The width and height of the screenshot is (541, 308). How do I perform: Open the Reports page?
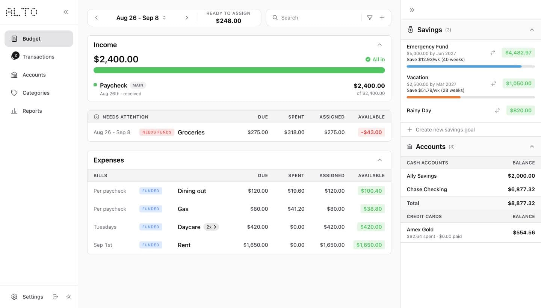coord(39,111)
